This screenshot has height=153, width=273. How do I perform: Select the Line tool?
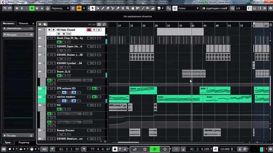pyautogui.click(x=143, y=8)
